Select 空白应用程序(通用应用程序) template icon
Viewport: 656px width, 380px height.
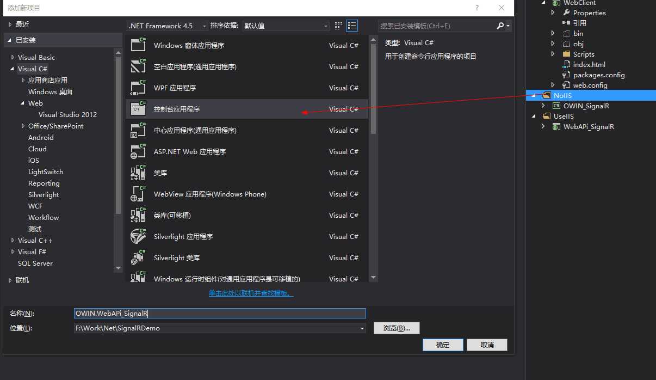point(138,66)
